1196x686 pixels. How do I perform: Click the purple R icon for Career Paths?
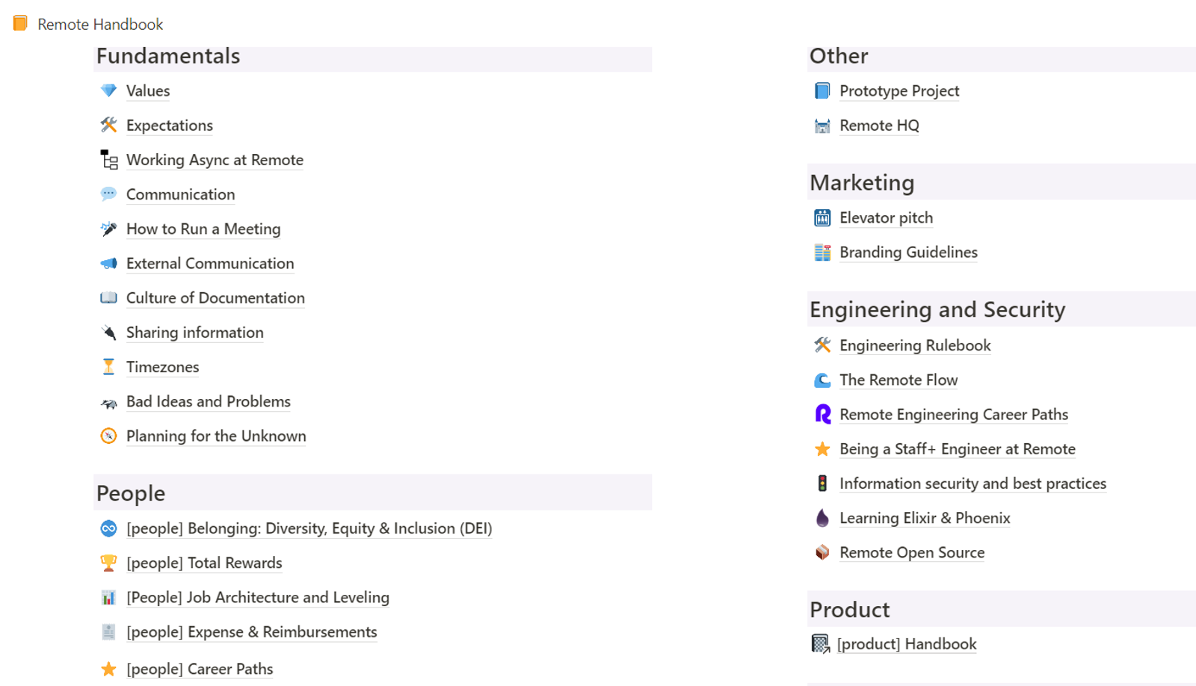[x=822, y=414]
